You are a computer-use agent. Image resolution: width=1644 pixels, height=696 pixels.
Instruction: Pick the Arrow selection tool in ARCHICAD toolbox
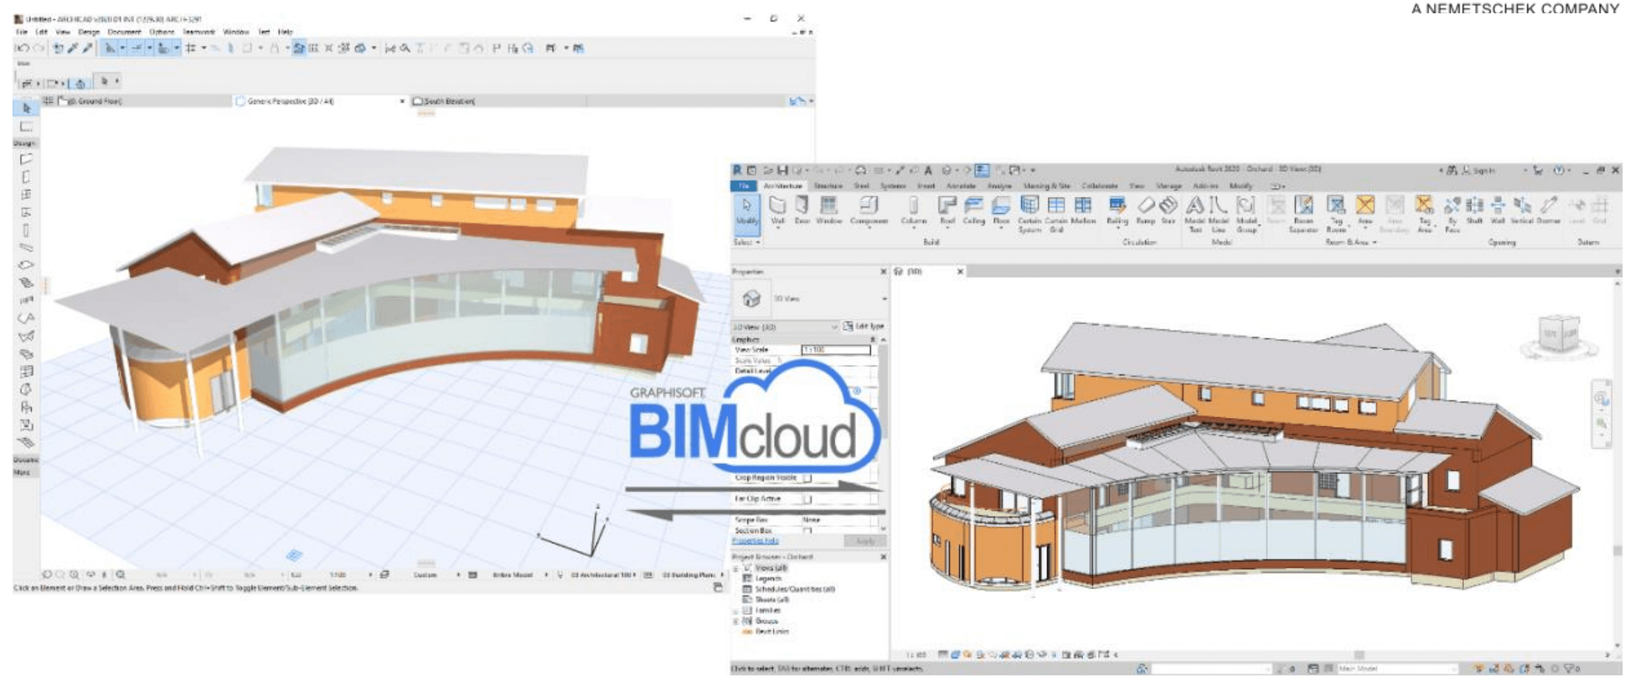pos(27,108)
